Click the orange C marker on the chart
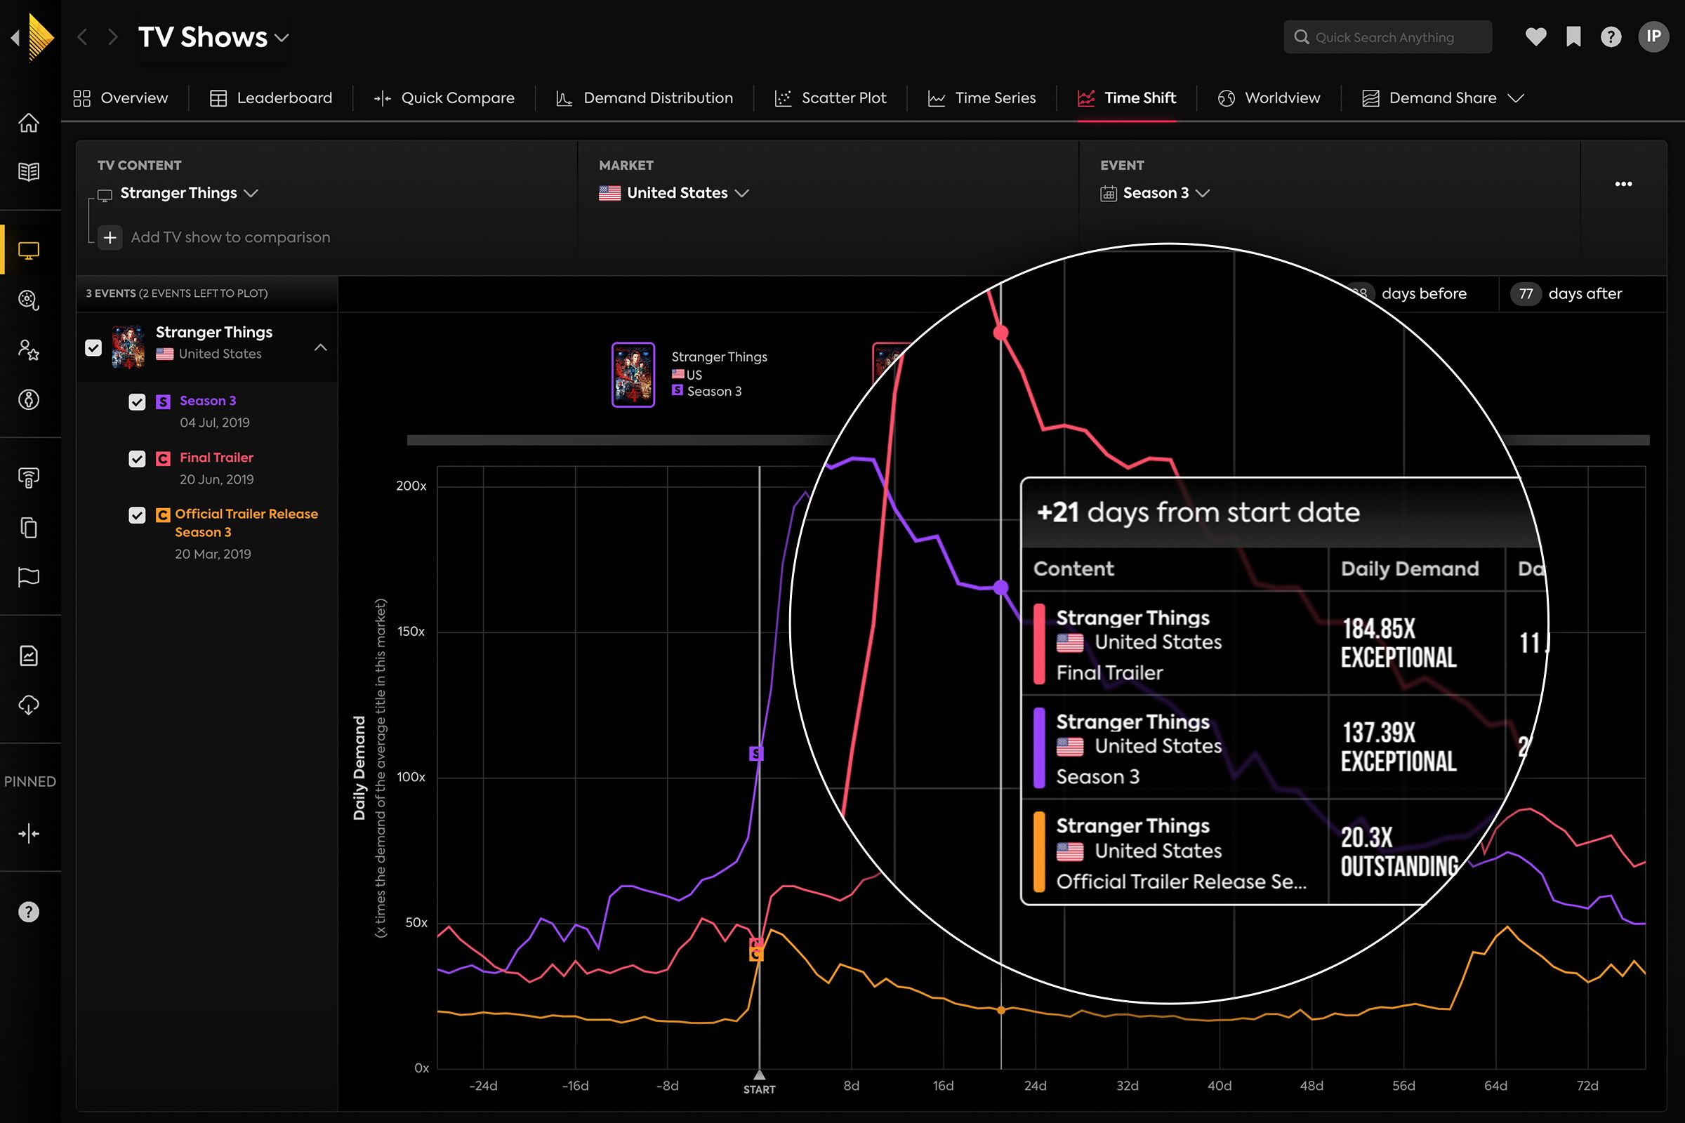1685x1123 pixels. click(x=756, y=955)
